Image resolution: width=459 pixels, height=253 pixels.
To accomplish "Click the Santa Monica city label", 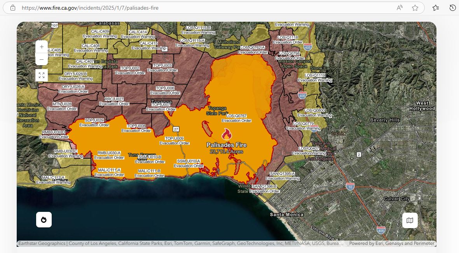I will point(286,215).
